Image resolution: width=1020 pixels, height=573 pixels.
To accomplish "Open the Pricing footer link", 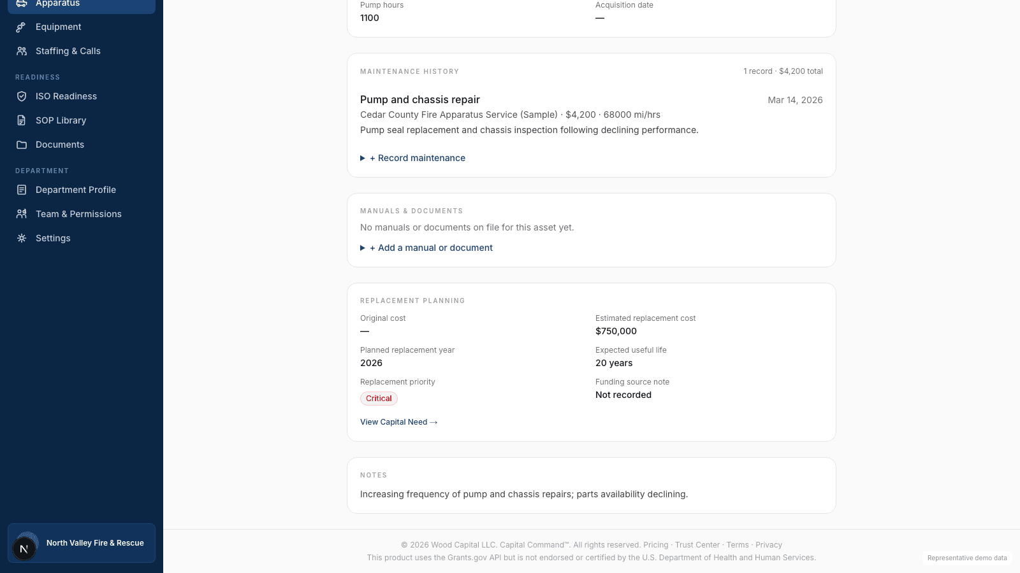I will (656, 545).
